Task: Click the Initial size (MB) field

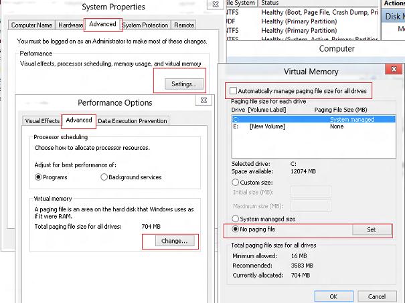Action: pos(311,192)
